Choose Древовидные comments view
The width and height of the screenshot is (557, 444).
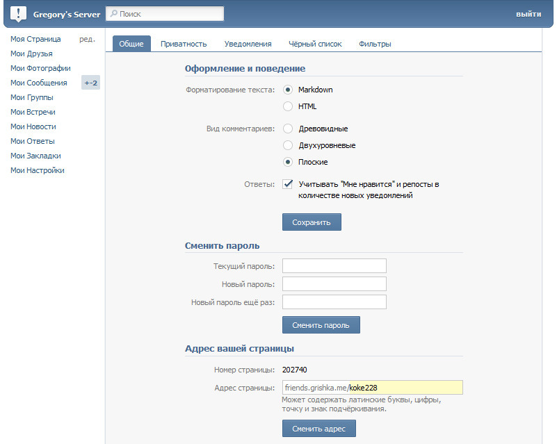pos(288,129)
